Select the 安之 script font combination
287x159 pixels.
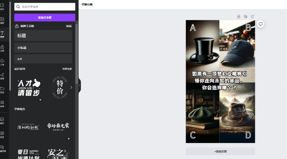click(x=58, y=154)
